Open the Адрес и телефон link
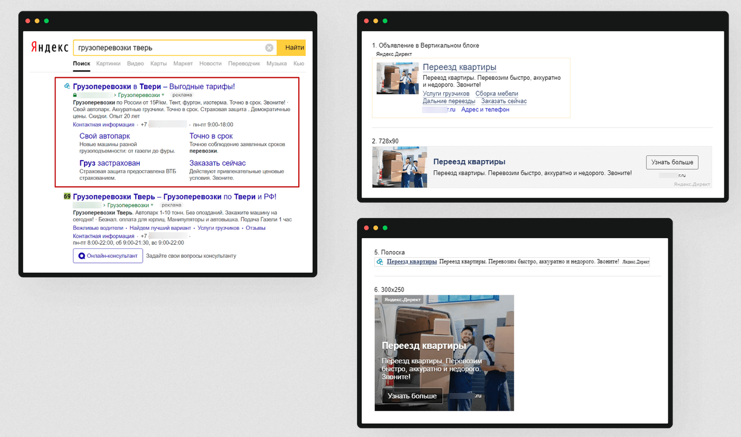This screenshot has height=437, width=741. 485,110
